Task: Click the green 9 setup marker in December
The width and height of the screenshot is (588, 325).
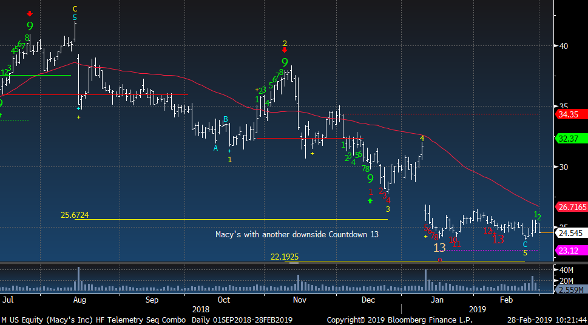Action: click(x=371, y=179)
